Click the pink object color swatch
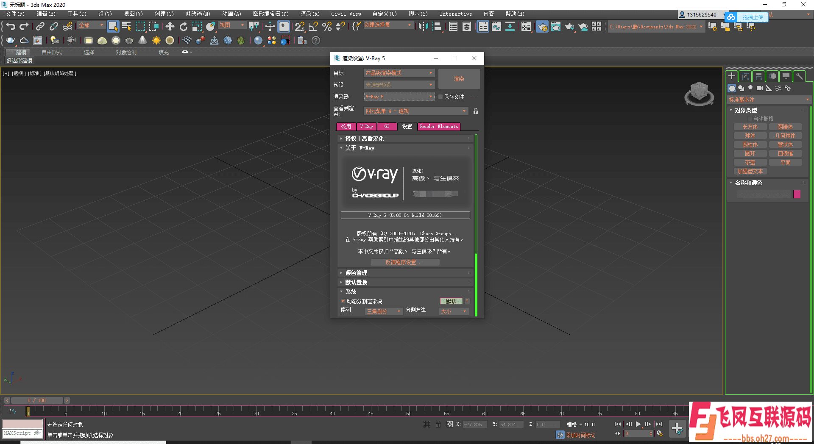The height and width of the screenshot is (444, 814). pos(797,194)
